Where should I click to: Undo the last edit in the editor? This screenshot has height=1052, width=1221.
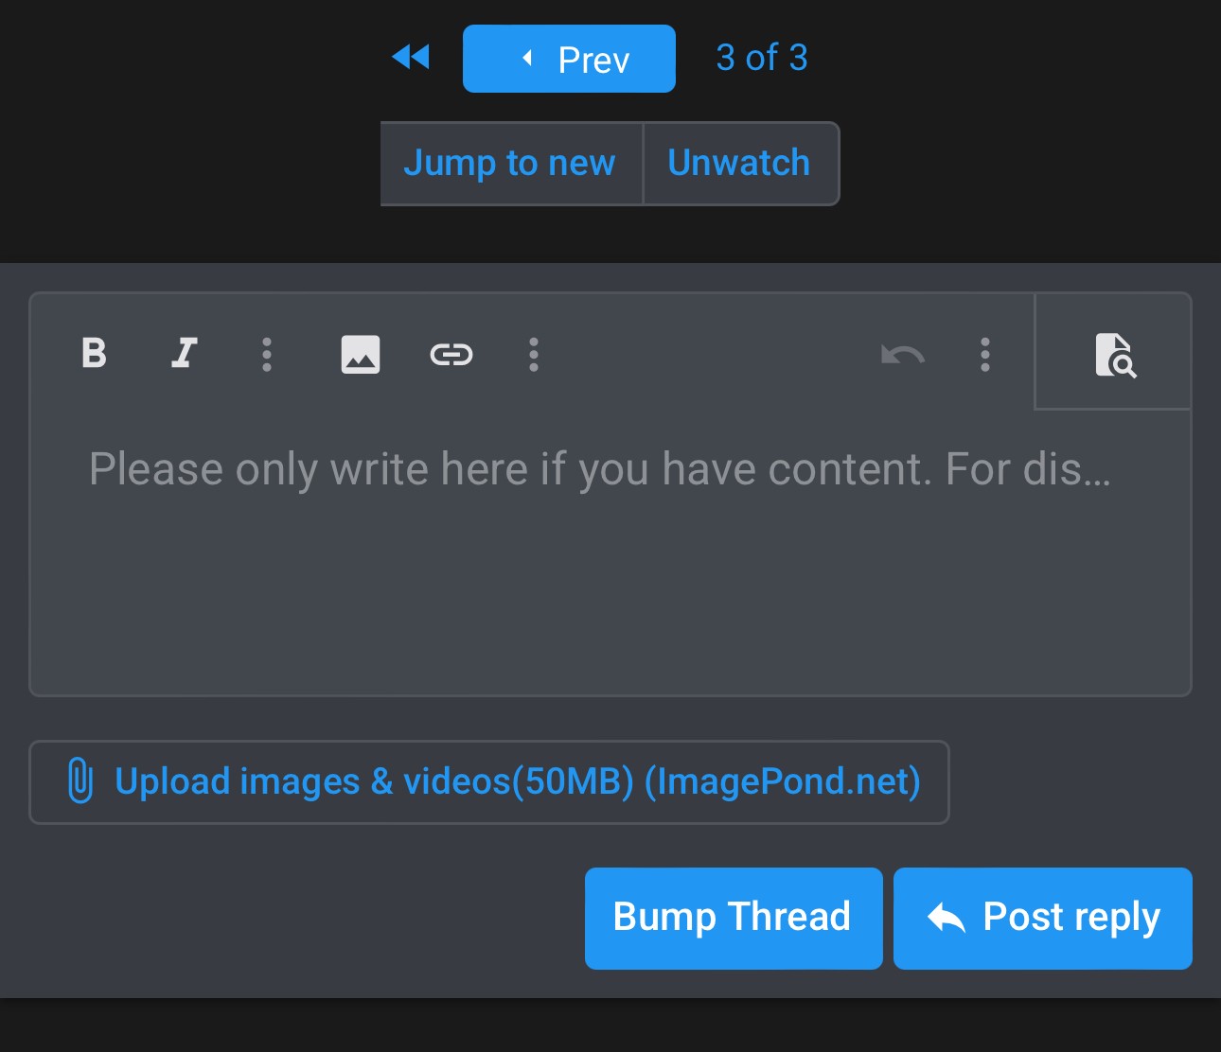902,355
